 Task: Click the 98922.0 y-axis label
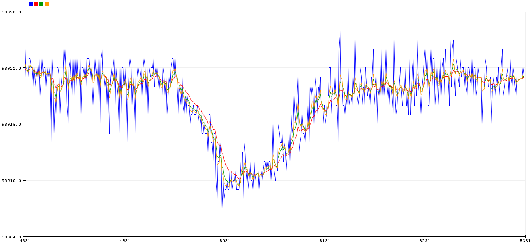[11, 68]
